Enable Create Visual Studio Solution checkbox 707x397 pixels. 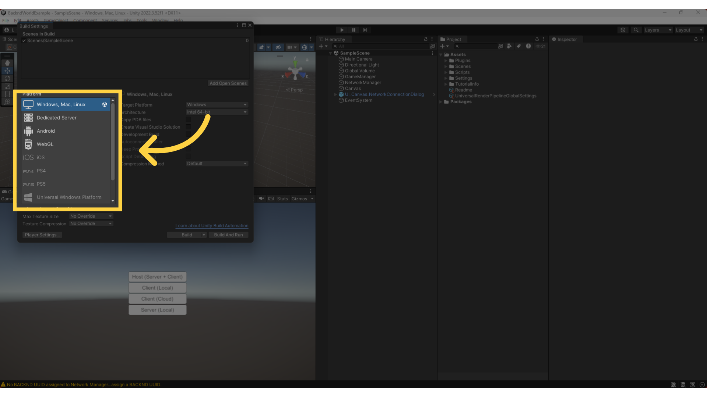coord(189,127)
